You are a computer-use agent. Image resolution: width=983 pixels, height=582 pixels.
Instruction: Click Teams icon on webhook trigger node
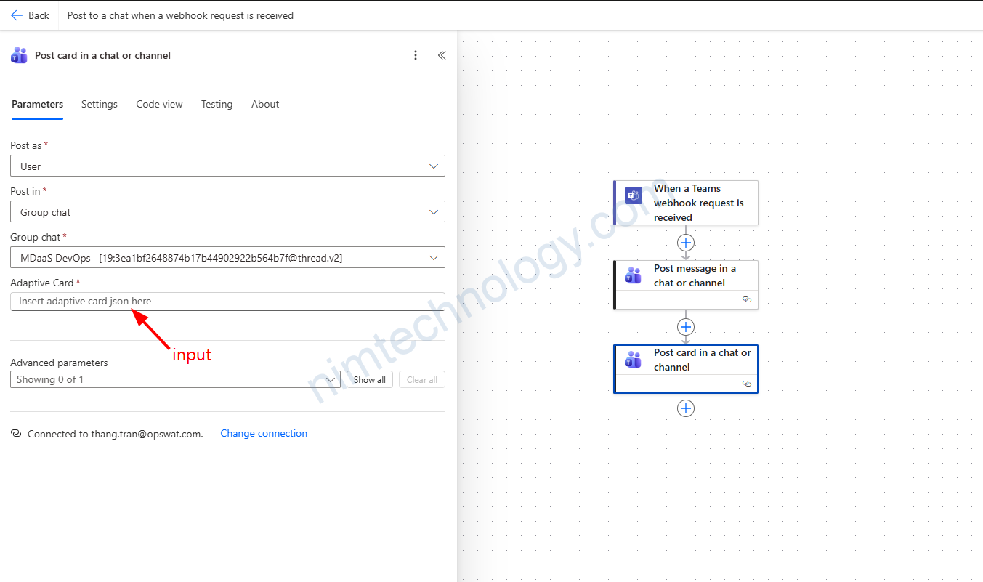(634, 195)
